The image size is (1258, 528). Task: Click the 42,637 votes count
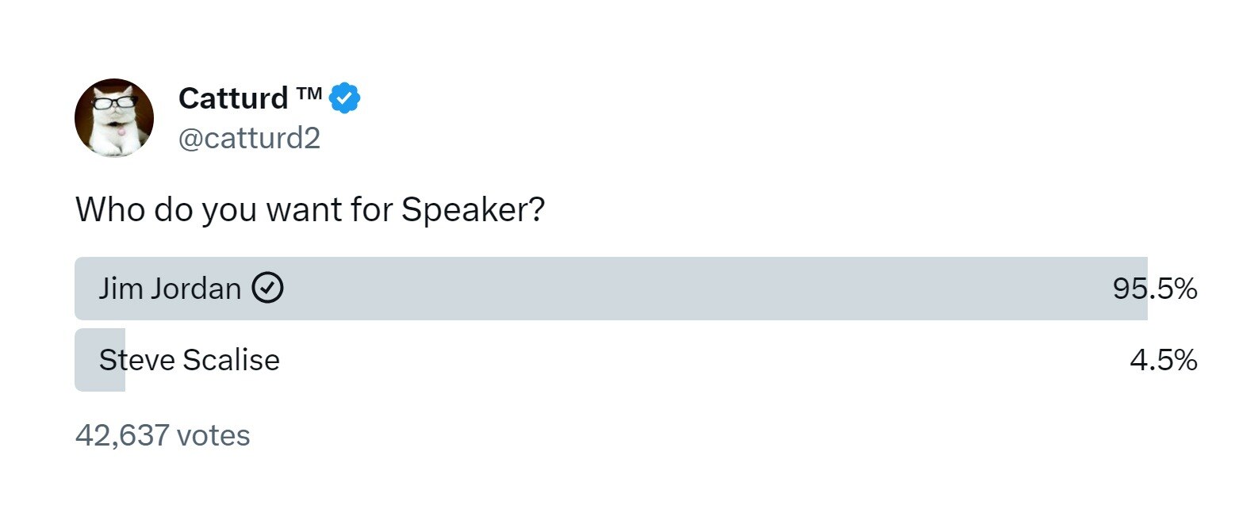pyautogui.click(x=163, y=435)
